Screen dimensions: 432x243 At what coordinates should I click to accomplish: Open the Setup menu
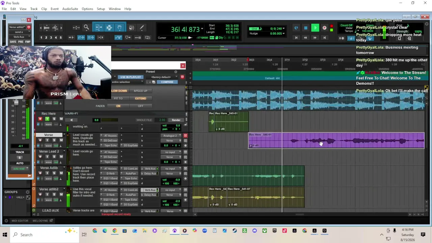tap(101, 9)
